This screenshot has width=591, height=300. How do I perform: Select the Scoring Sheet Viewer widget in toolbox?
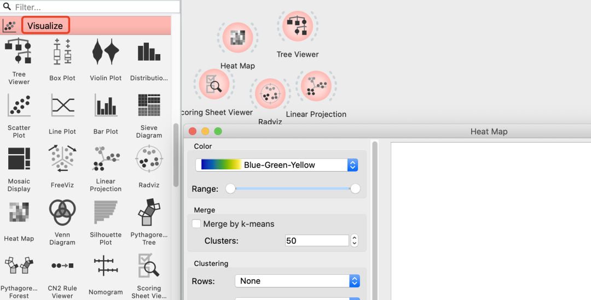(149, 277)
